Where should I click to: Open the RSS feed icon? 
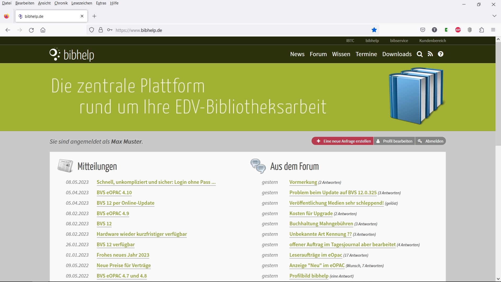(x=430, y=54)
